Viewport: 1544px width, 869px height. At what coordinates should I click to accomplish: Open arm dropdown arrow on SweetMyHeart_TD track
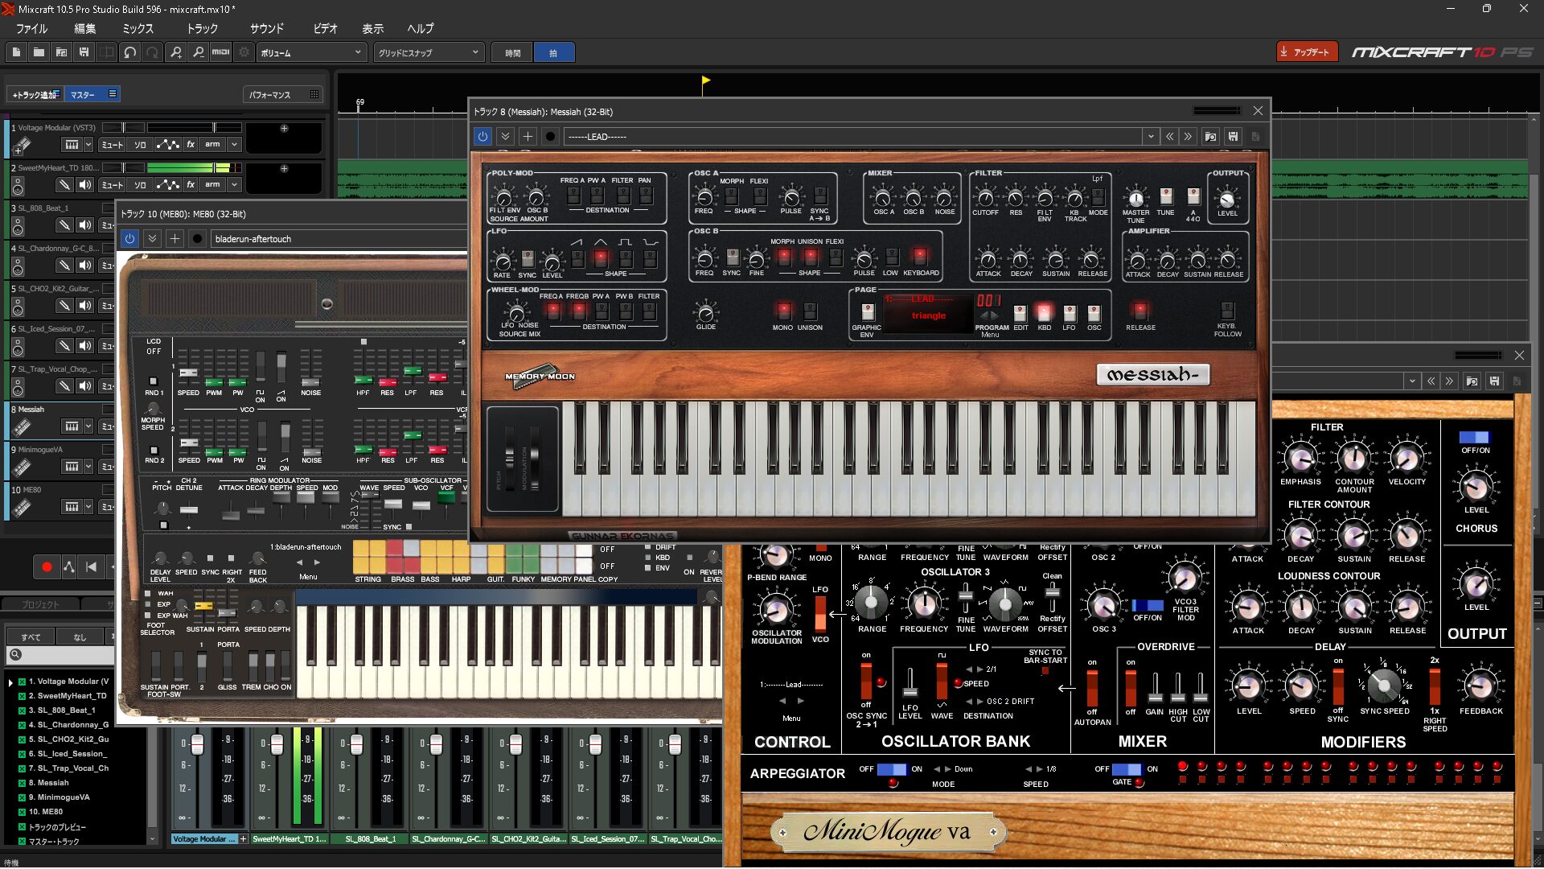tap(234, 185)
